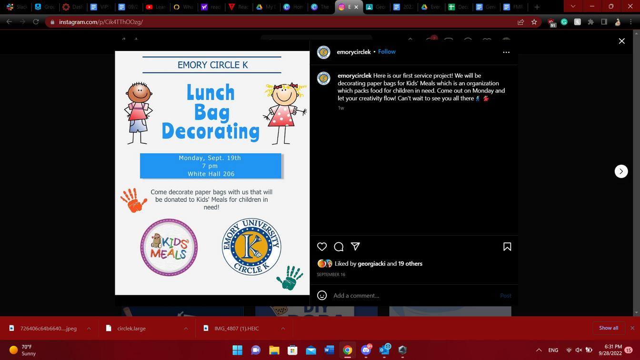The width and height of the screenshot is (640, 360).
Task: Switch to the Yahoo 'reac' tab
Action: pyautogui.click(x=210, y=7)
